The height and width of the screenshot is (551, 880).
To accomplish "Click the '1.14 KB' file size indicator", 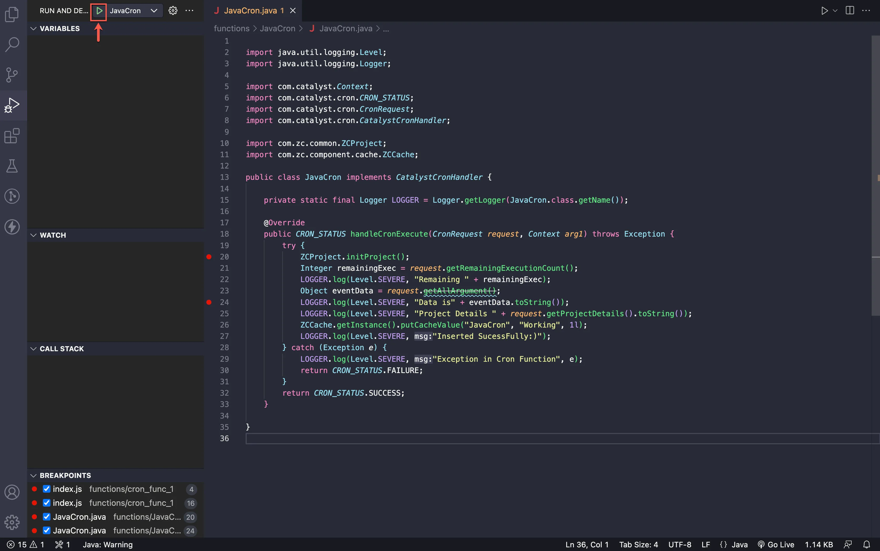I will pos(819,544).
